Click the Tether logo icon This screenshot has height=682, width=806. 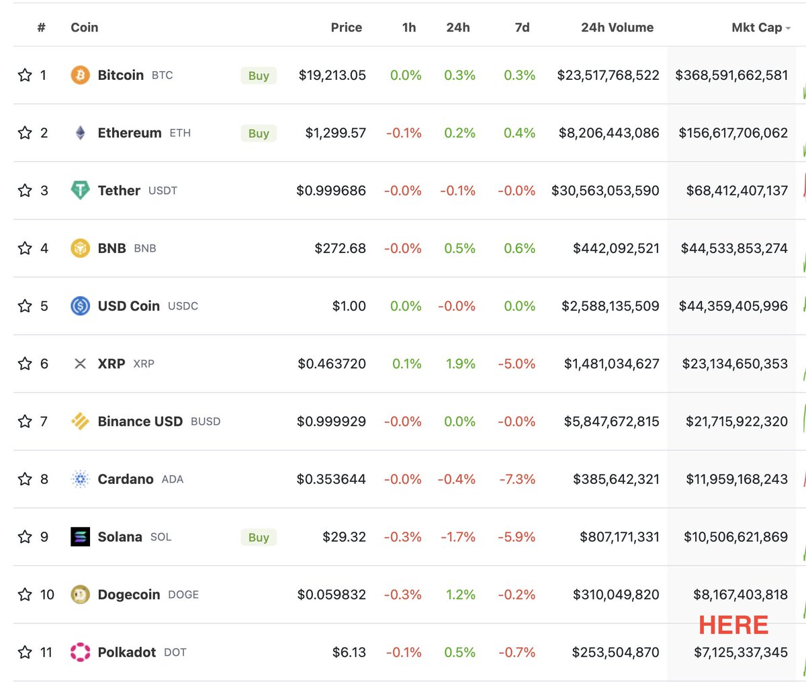click(80, 191)
